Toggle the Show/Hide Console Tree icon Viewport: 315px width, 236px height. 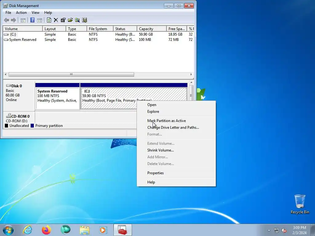pyautogui.click(x=23, y=20)
